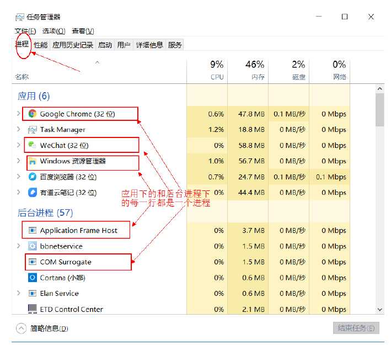Screen dimensions: 391x345
Task: Close the Task Manager window
Action: coord(371,17)
